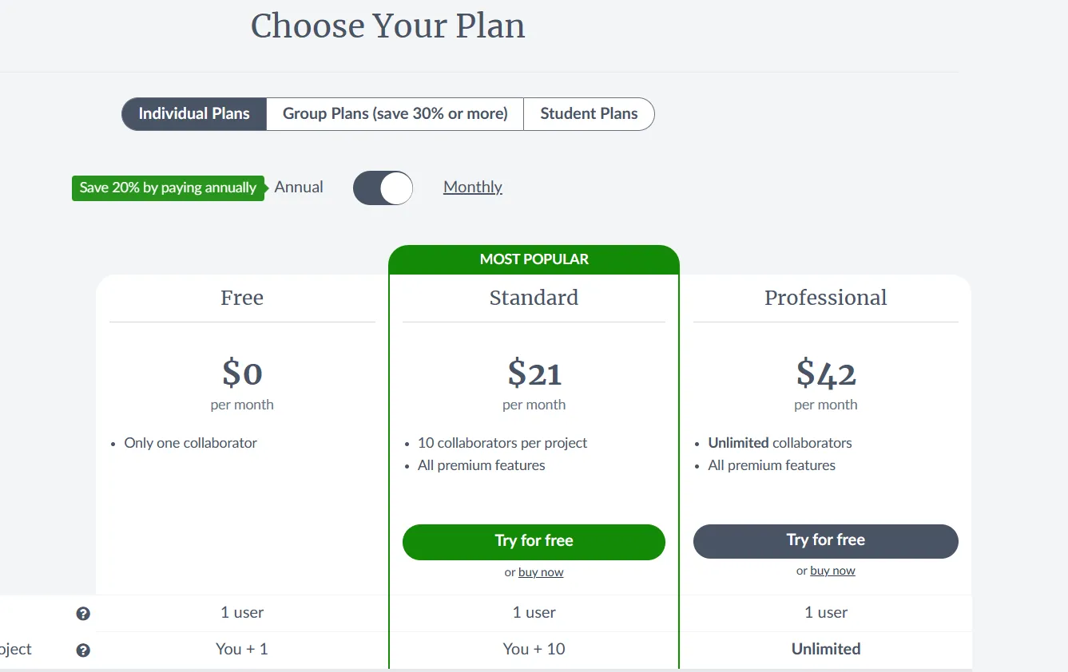This screenshot has width=1068, height=672.
Task: Click the "buy now" link under the Standard plan
Action: coord(541,572)
